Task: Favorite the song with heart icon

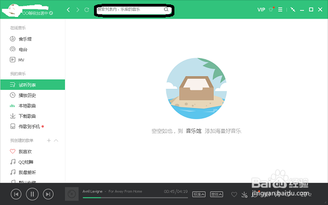Action: (234, 195)
